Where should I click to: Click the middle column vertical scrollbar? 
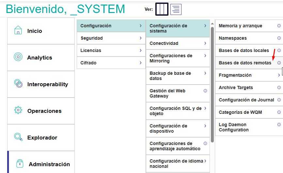tap(212, 85)
